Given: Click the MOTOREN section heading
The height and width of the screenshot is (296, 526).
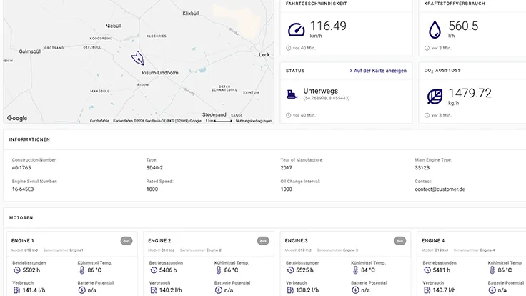Looking at the screenshot, I should [x=21, y=218].
